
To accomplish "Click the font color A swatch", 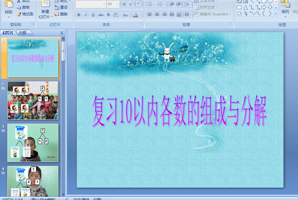I will point(136,15).
